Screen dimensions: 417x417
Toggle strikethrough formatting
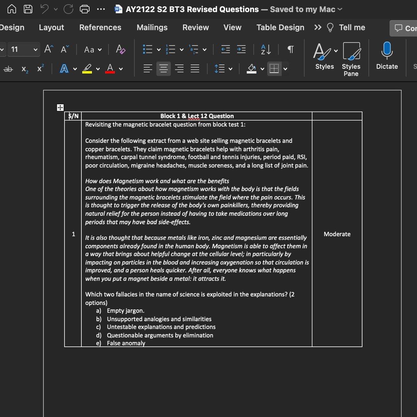pos(8,69)
